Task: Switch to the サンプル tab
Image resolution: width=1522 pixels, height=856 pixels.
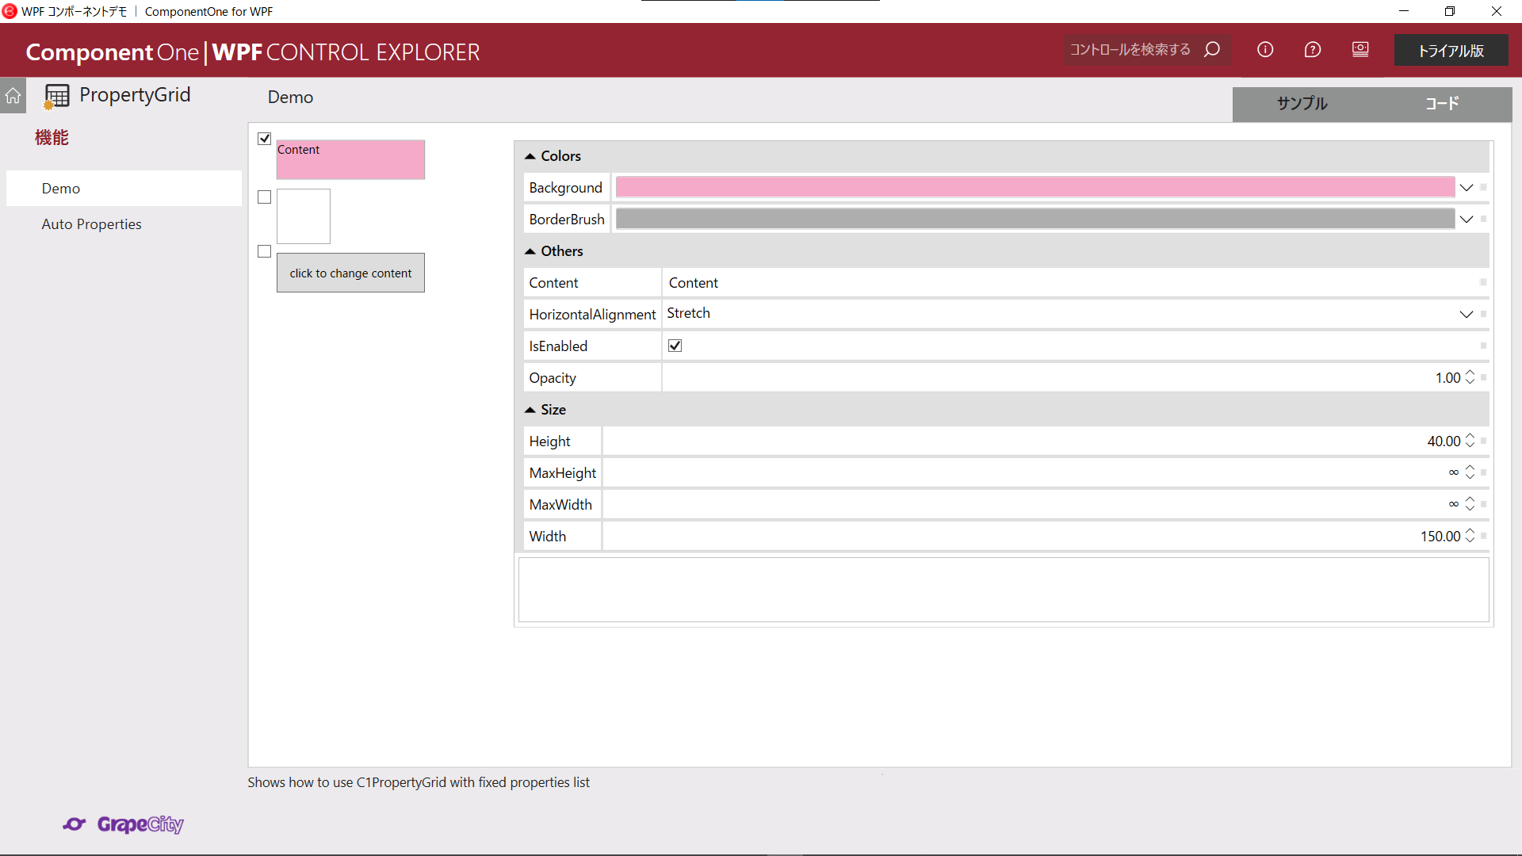Action: point(1302,104)
